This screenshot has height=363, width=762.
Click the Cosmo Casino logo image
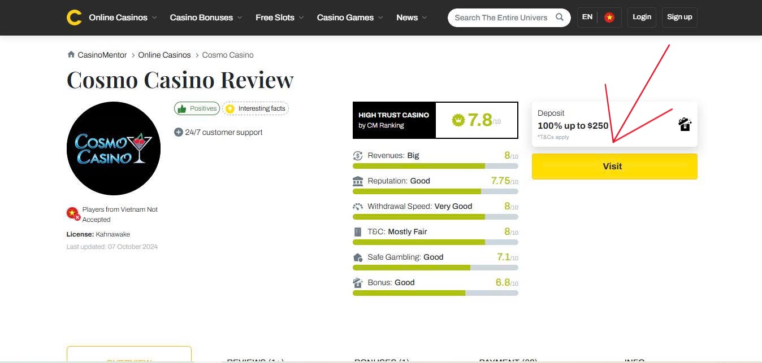point(114,148)
